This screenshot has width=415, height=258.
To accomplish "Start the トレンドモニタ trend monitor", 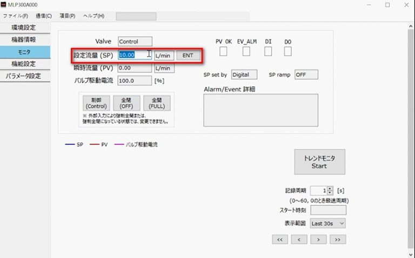I will click(x=319, y=162).
